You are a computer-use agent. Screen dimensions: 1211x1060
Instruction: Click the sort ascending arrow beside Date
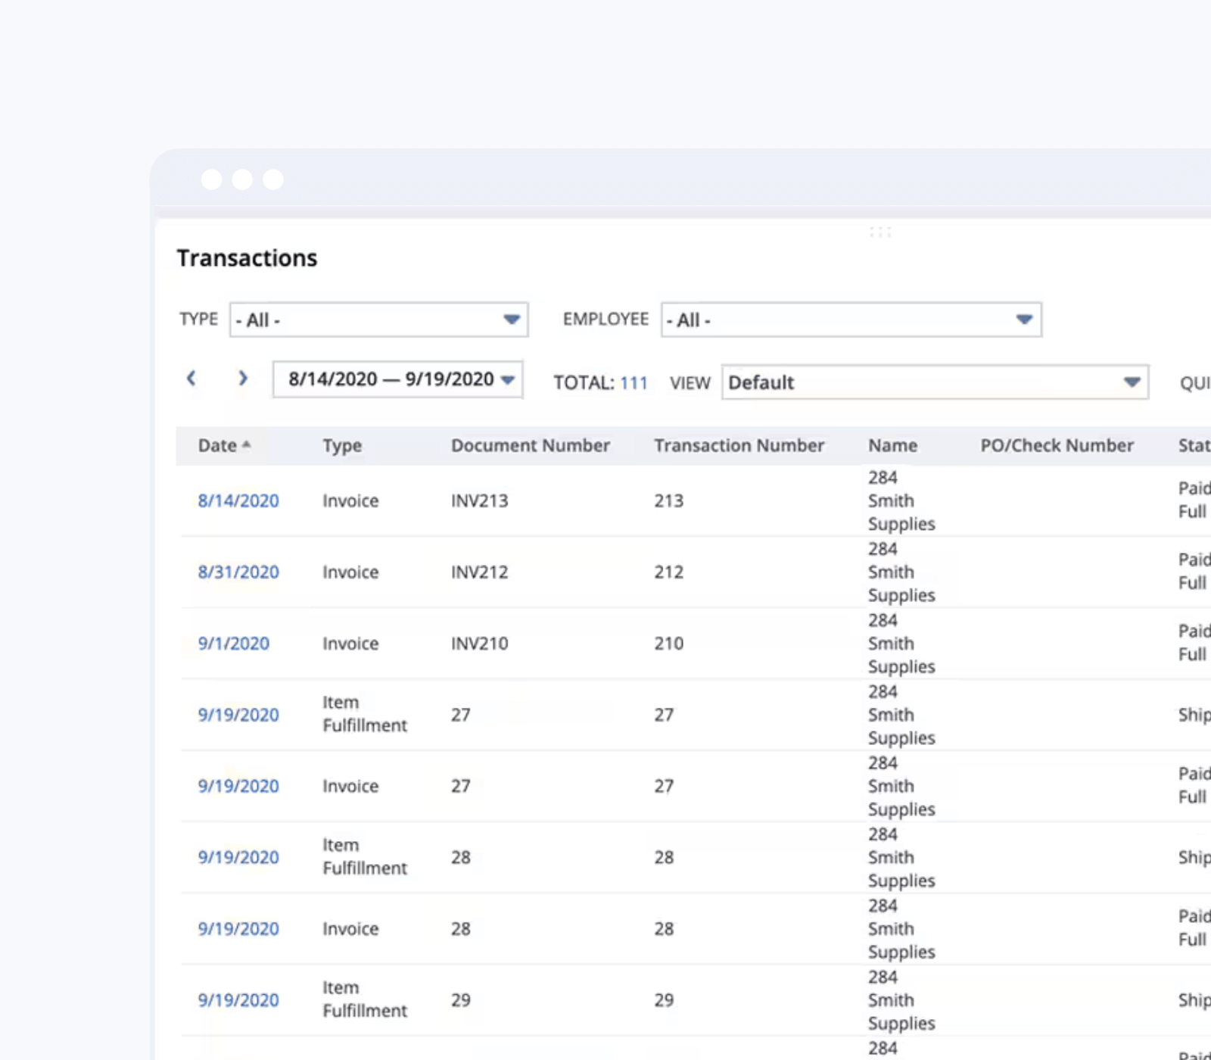(246, 445)
